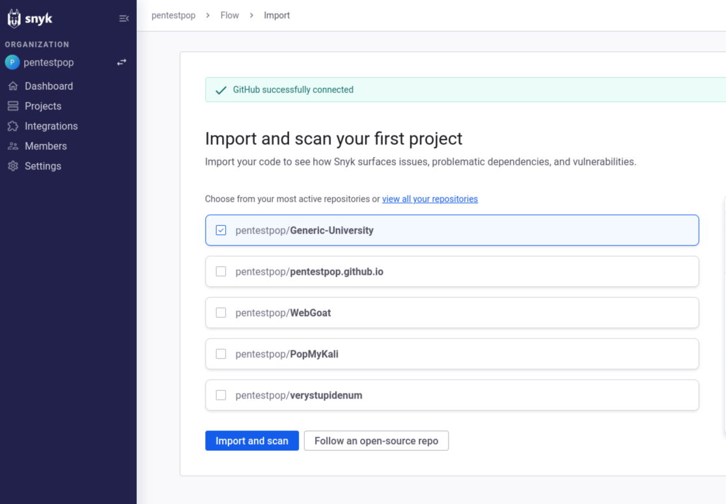Open the Integrations page

tap(51, 126)
